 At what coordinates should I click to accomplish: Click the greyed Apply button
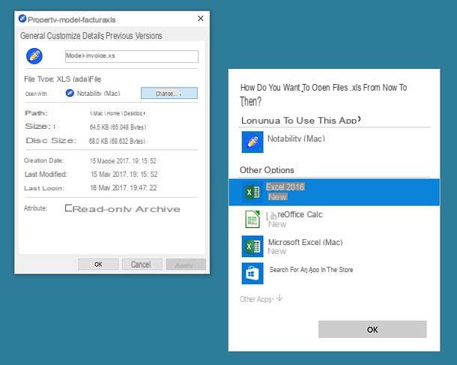(186, 265)
